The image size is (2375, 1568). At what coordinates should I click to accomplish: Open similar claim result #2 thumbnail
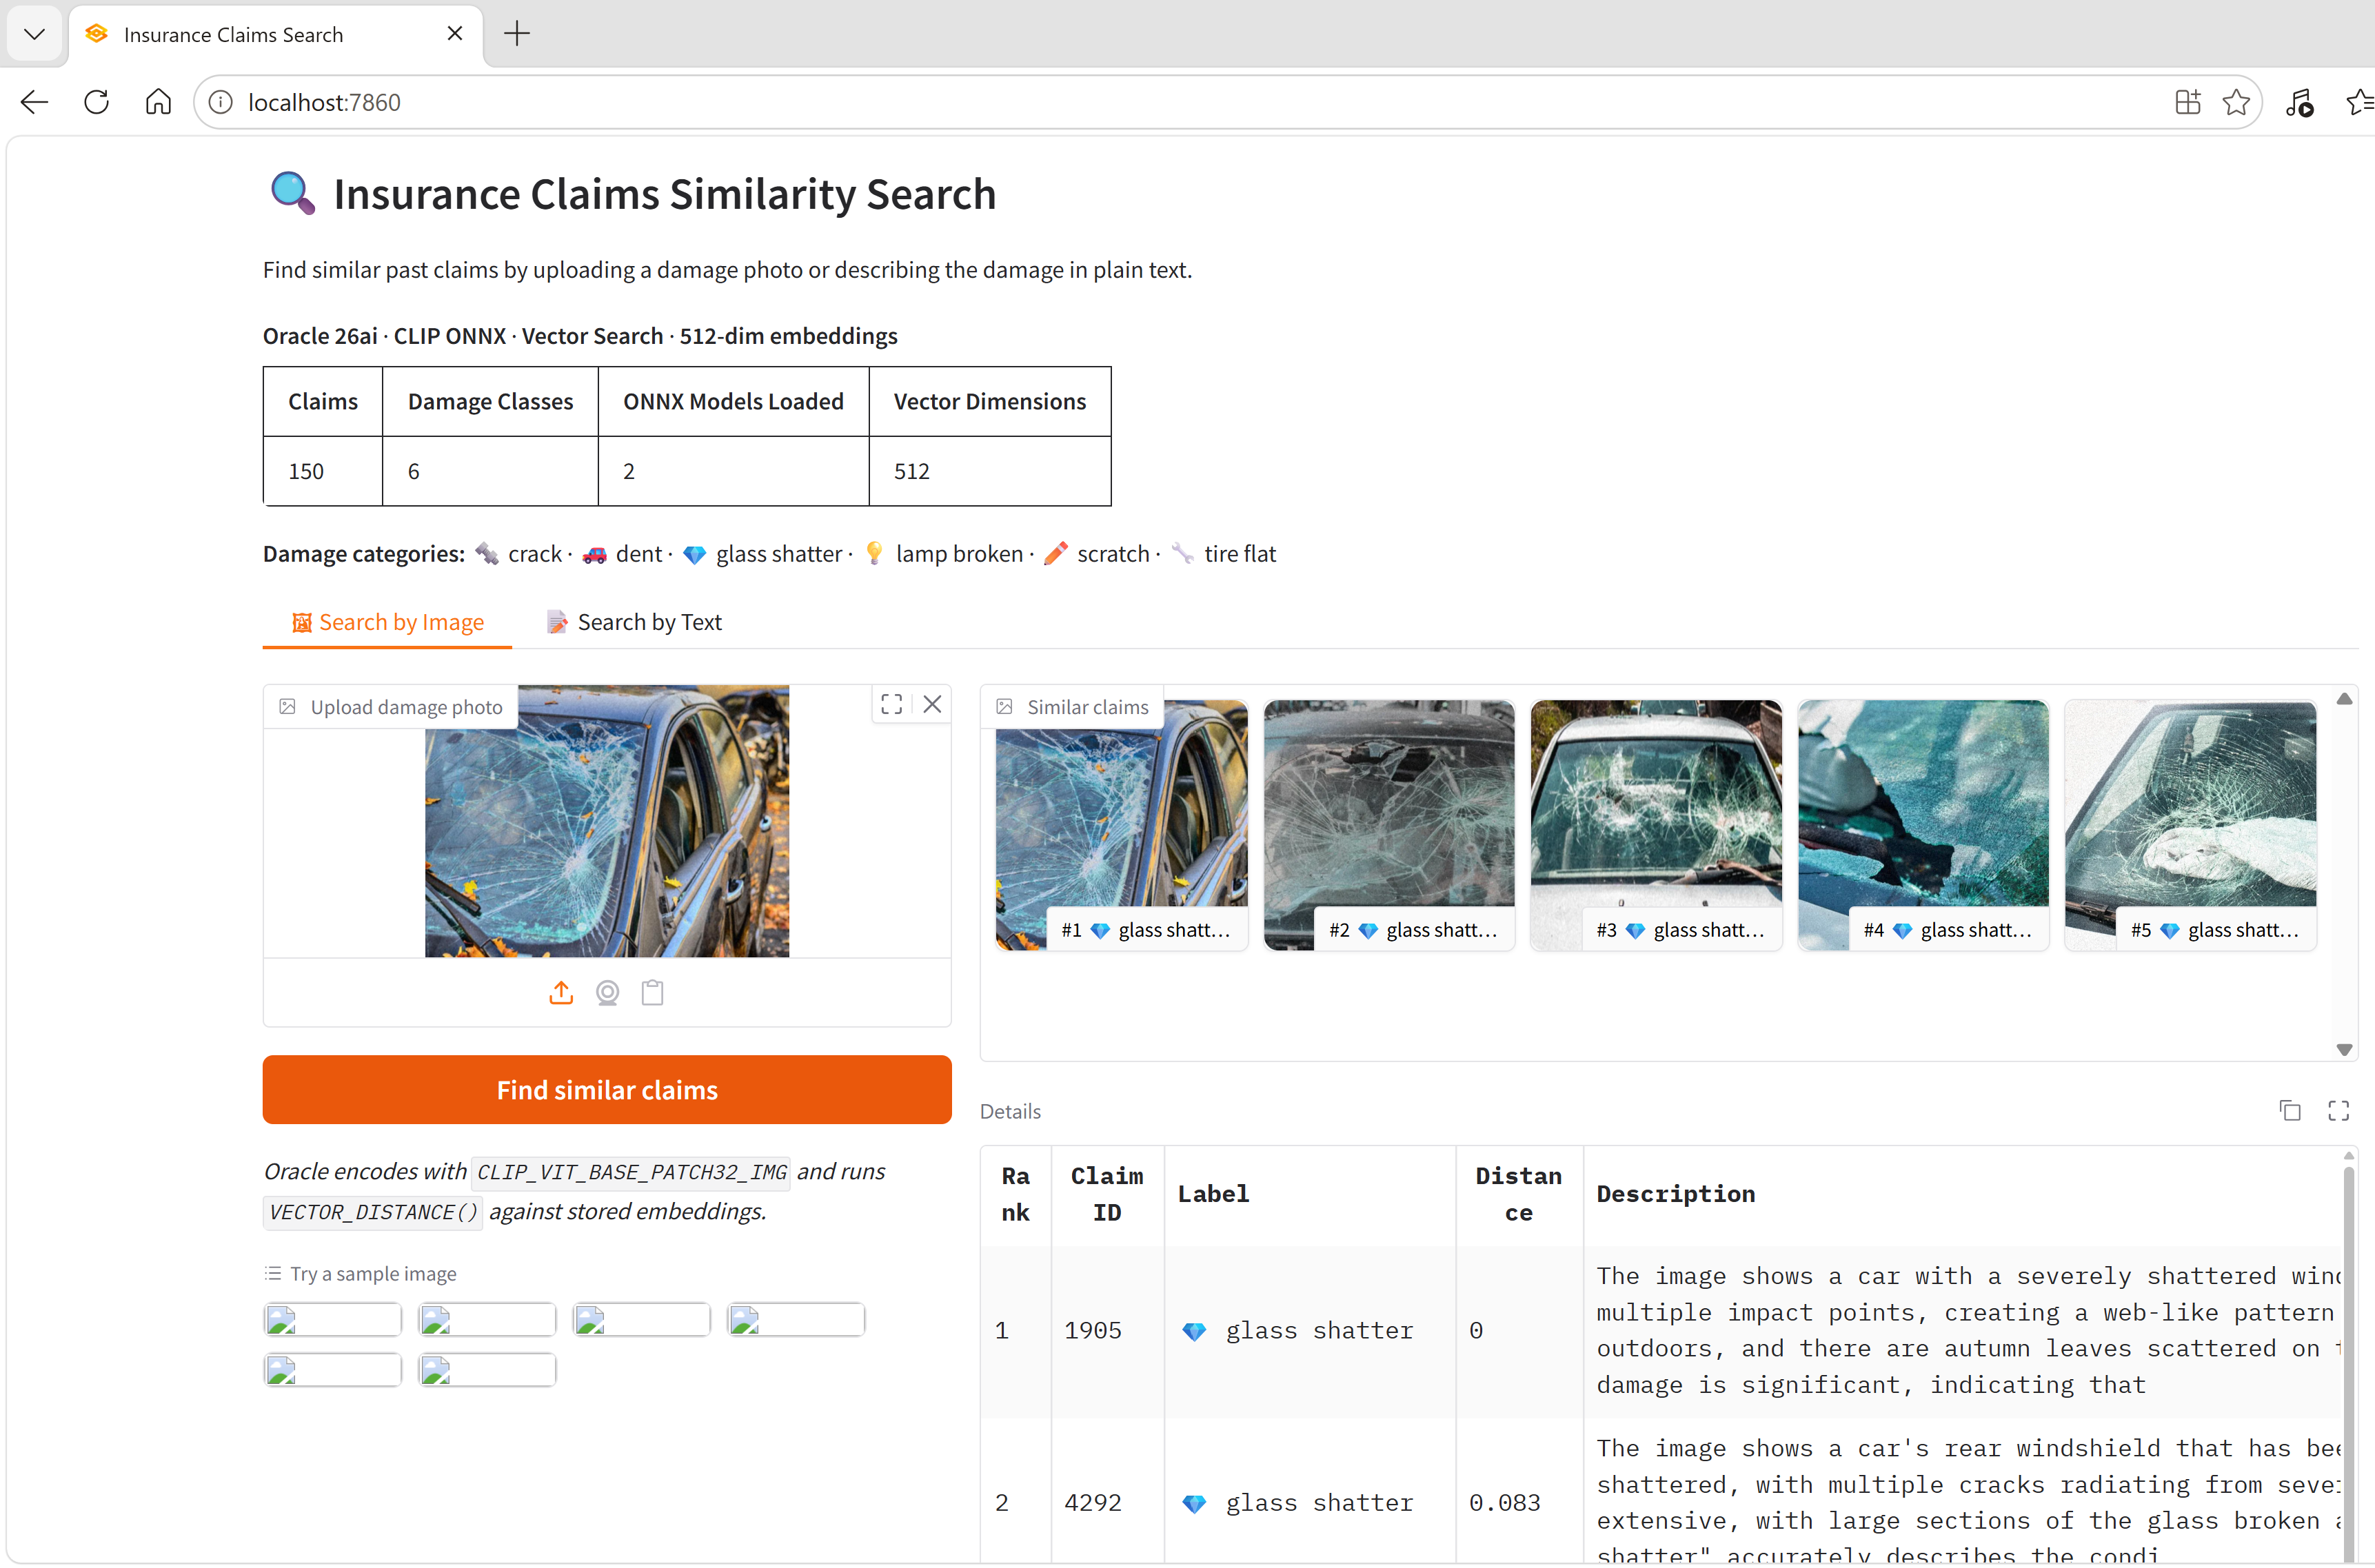coord(1389,825)
